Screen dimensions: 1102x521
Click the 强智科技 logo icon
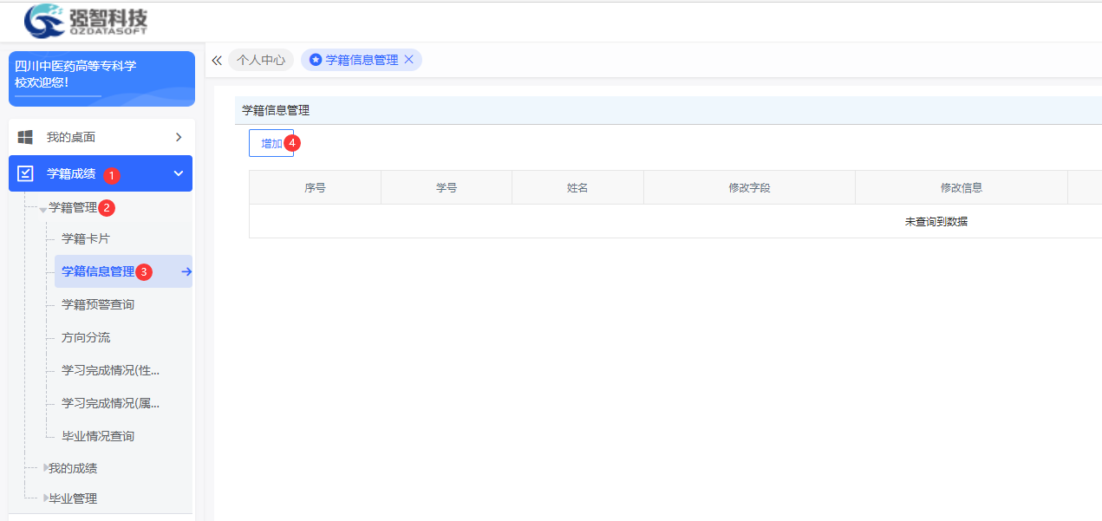(x=44, y=21)
